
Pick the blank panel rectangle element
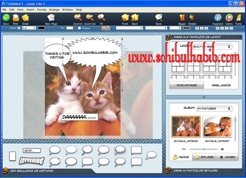[x=13, y=156]
